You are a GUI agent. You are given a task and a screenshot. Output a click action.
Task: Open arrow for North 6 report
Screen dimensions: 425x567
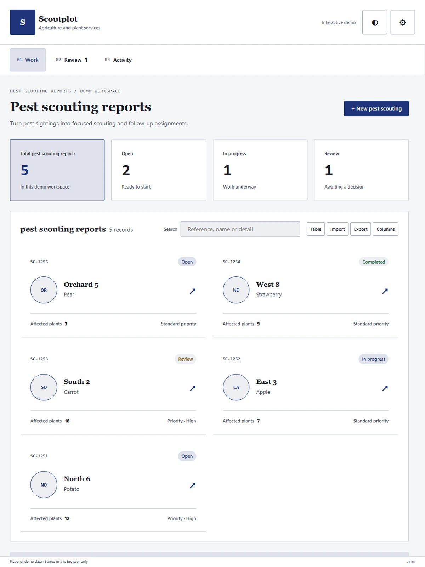point(192,485)
